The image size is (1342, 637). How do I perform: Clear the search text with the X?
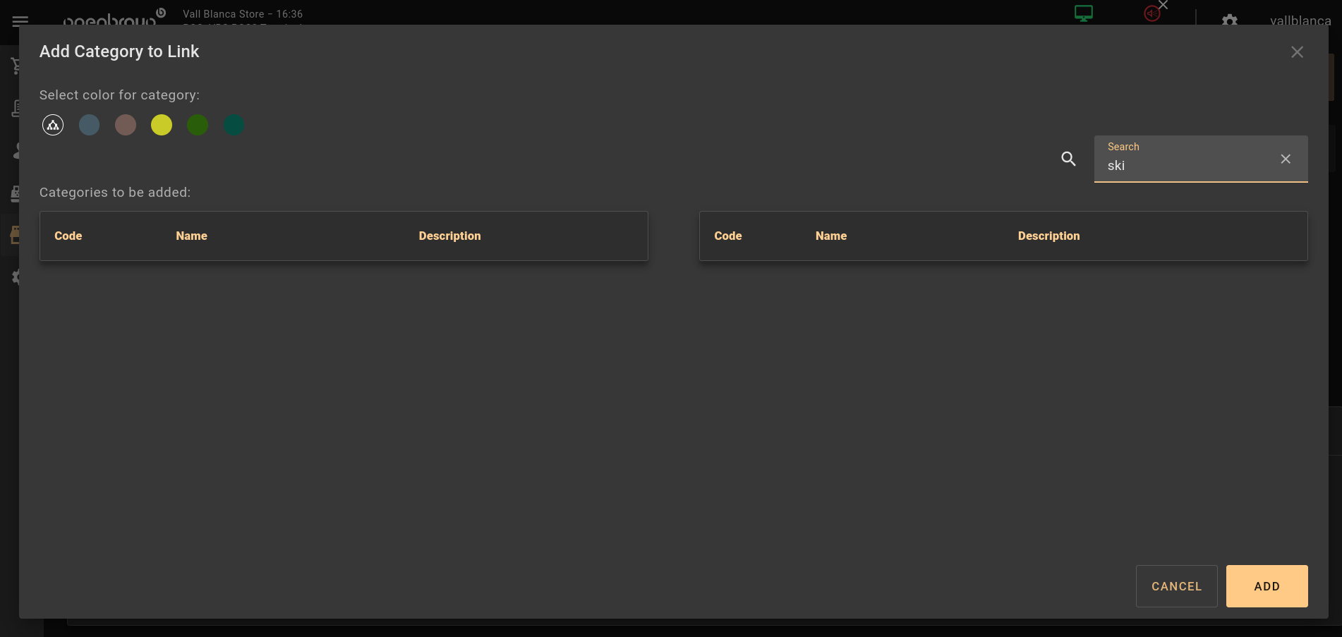tap(1286, 159)
